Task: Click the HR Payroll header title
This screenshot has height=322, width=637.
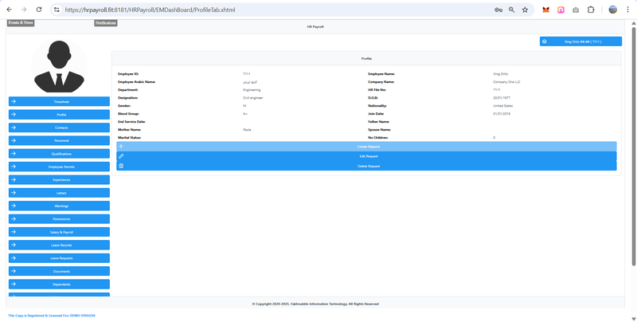Action: [315, 27]
